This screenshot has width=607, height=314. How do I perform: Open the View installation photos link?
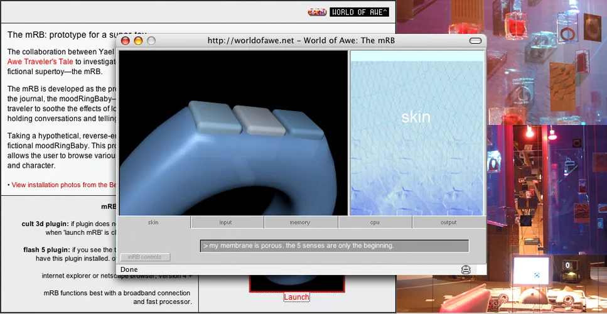coord(64,185)
